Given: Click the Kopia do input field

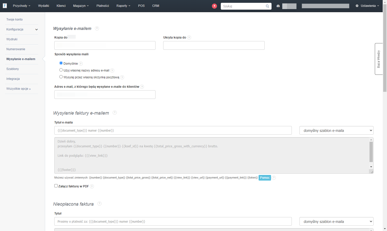Looking at the screenshot, I should [105, 45].
